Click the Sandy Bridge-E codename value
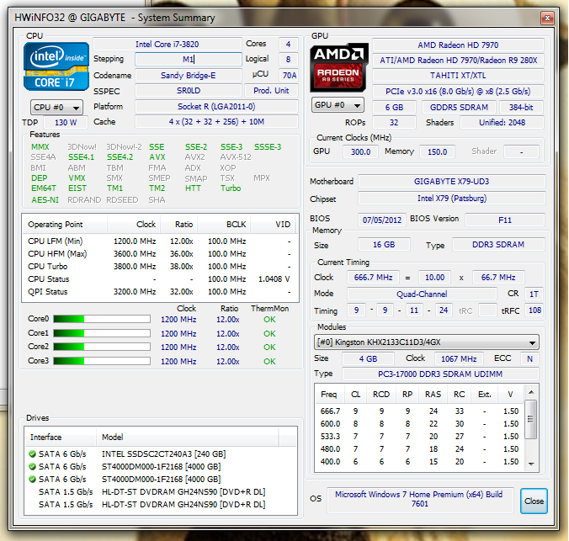This screenshot has height=541, width=569. click(x=189, y=76)
